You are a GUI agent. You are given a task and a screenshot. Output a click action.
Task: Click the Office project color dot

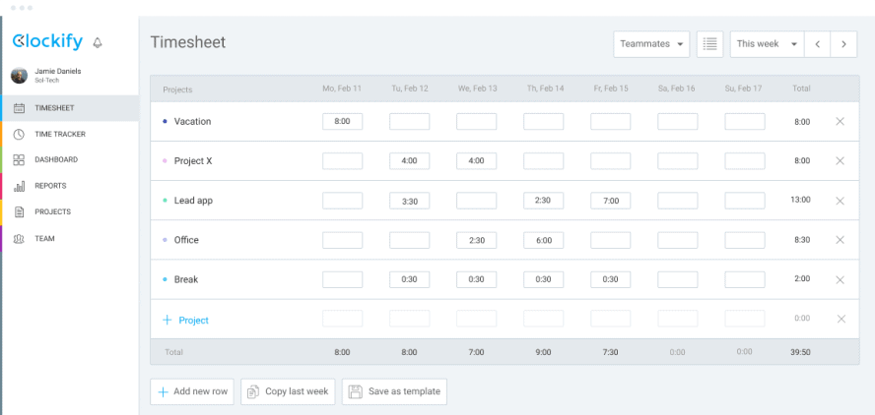point(165,240)
